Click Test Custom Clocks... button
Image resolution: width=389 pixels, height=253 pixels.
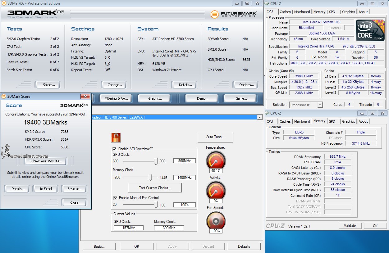(155, 188)
